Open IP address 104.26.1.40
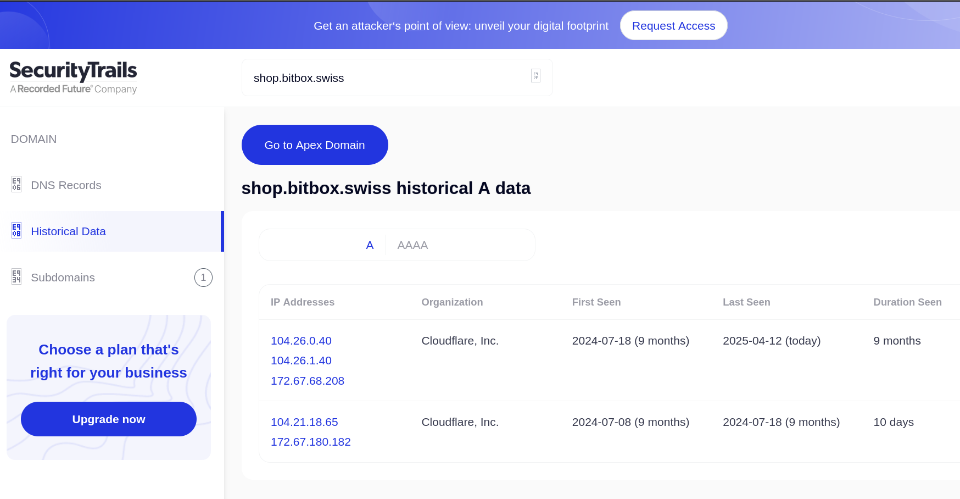The width and height of the screenshot is (960, 499). pos(301,361)
